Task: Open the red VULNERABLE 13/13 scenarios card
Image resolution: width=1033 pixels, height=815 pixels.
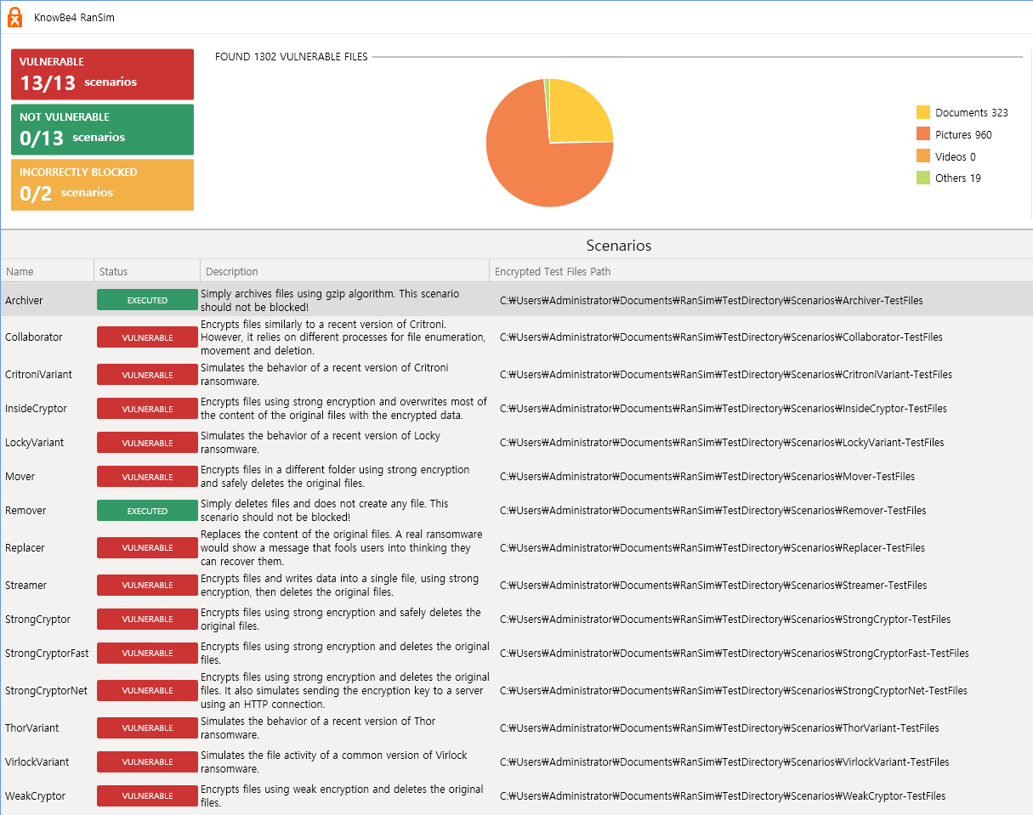Action: coord(102,74)
